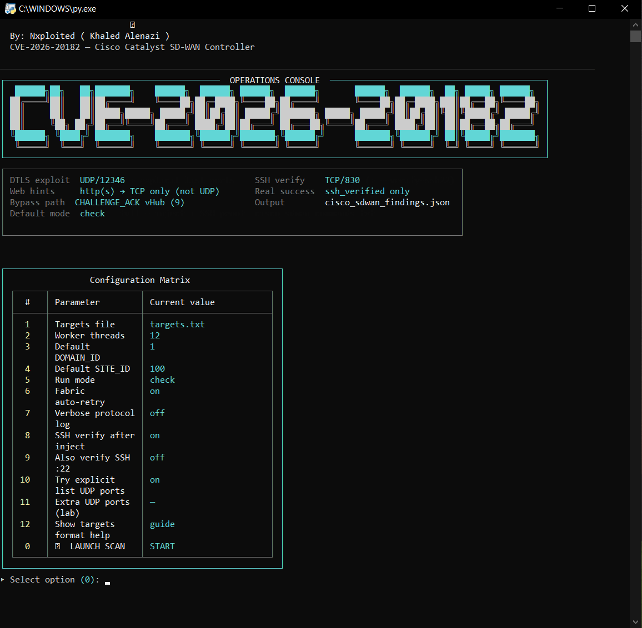Click the 'Parameter' column header
The image size is (642, 628).
pos(77,302)
